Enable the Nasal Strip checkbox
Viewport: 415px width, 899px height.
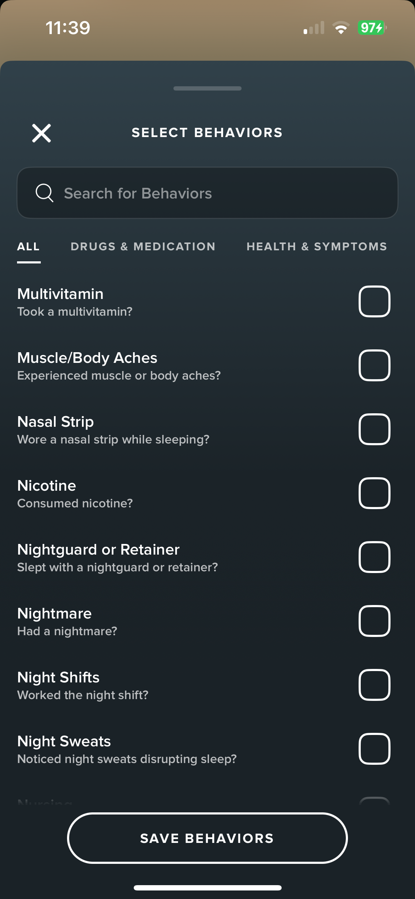(x=375, y=429)
